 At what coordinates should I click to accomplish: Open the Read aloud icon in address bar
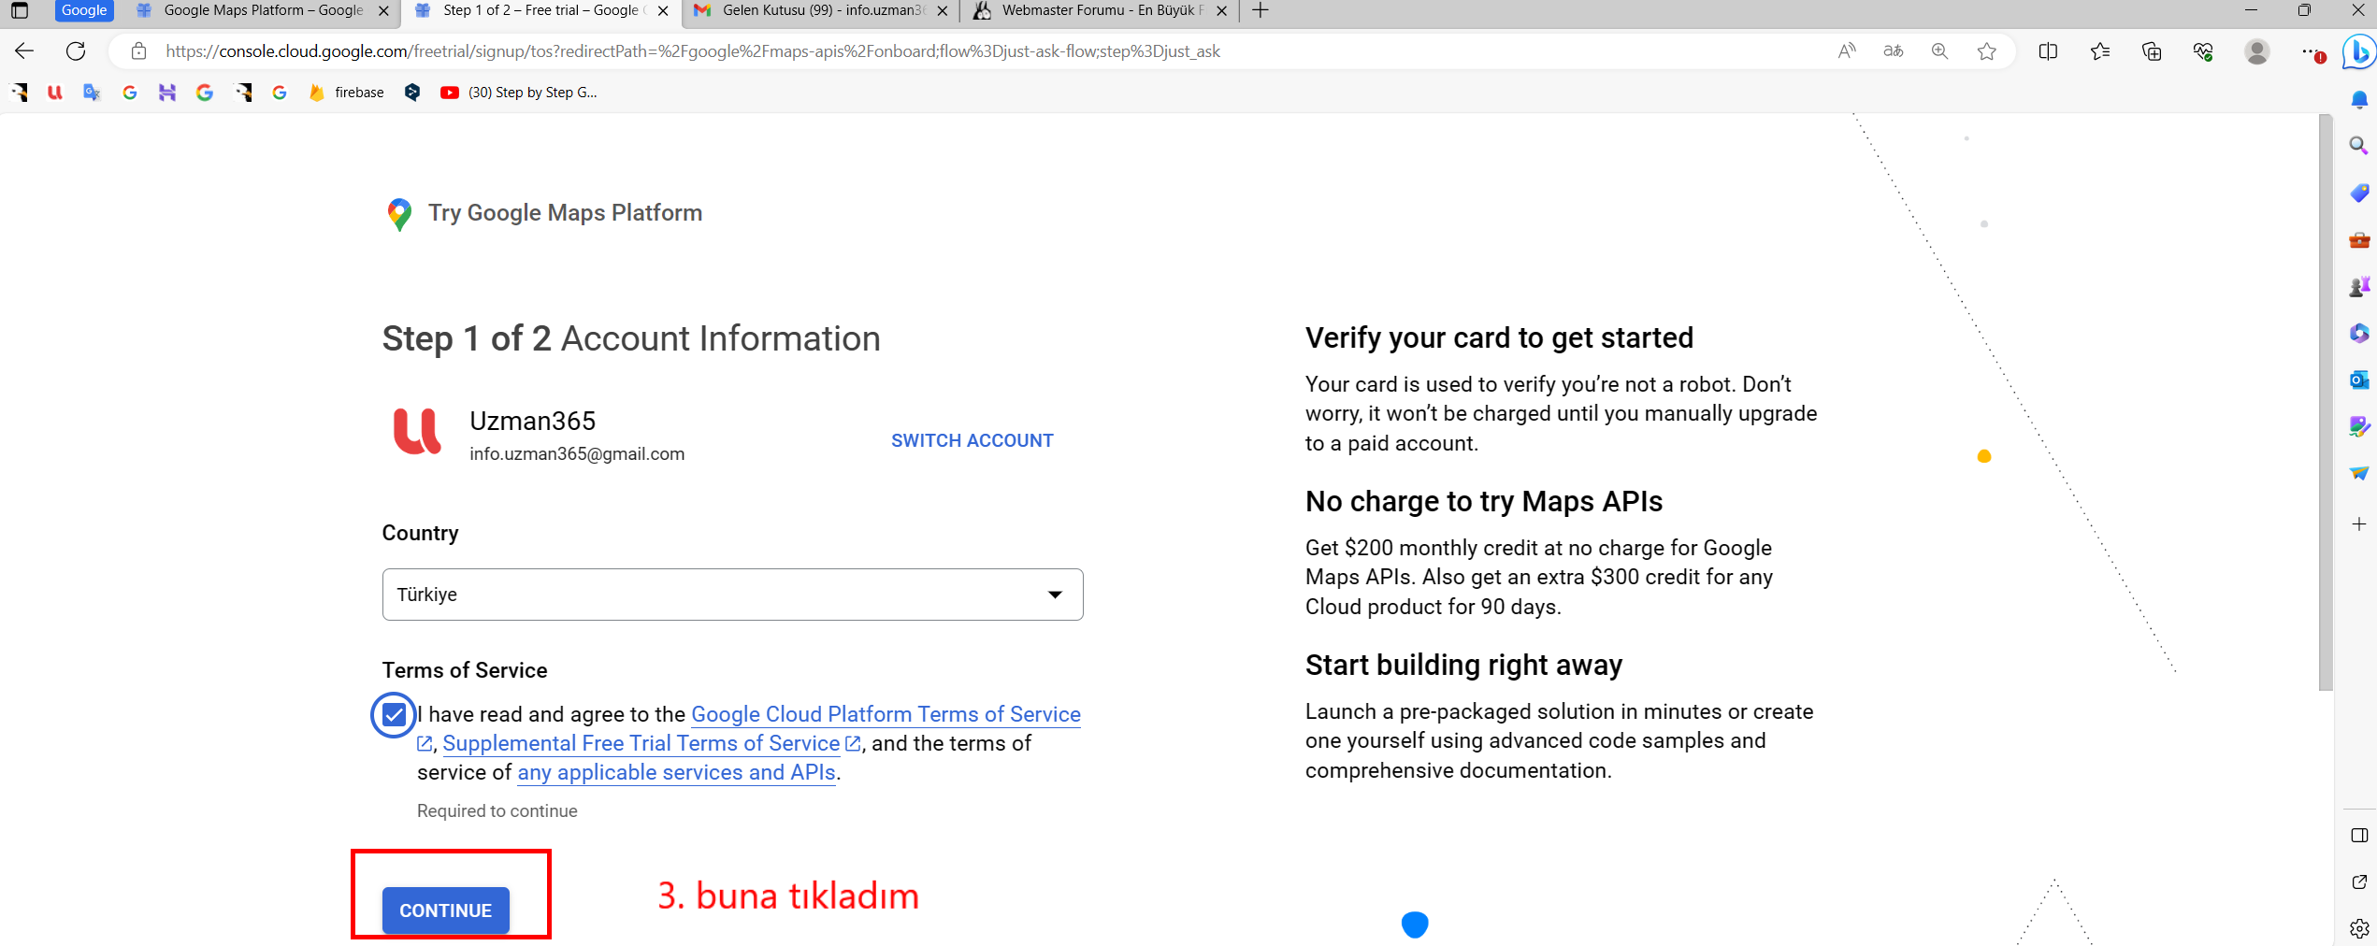point(1847,51)
